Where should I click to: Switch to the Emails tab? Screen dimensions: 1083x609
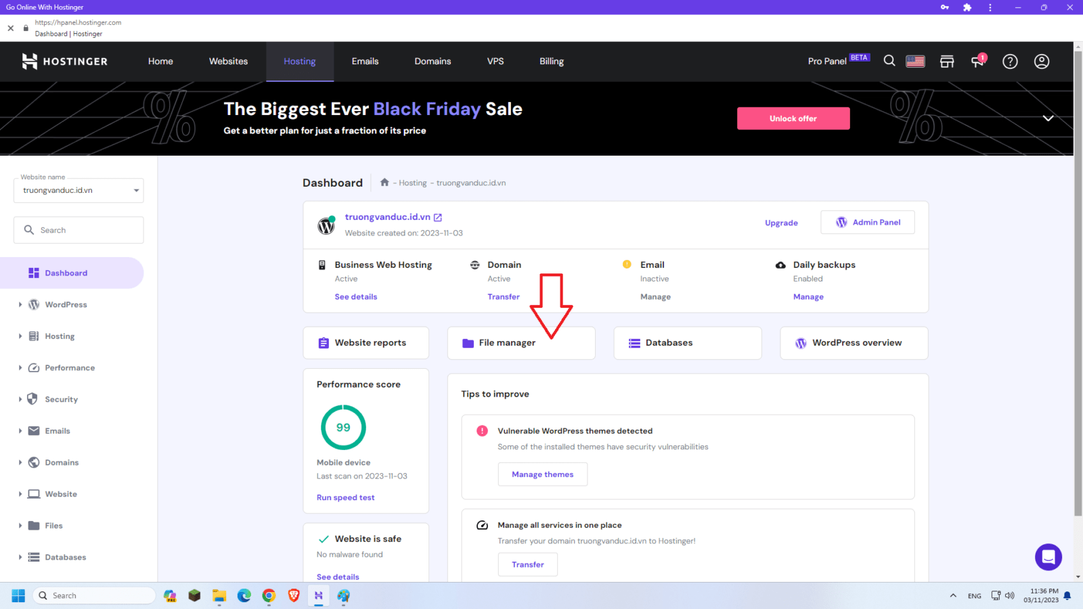click(x=365, y=61)
